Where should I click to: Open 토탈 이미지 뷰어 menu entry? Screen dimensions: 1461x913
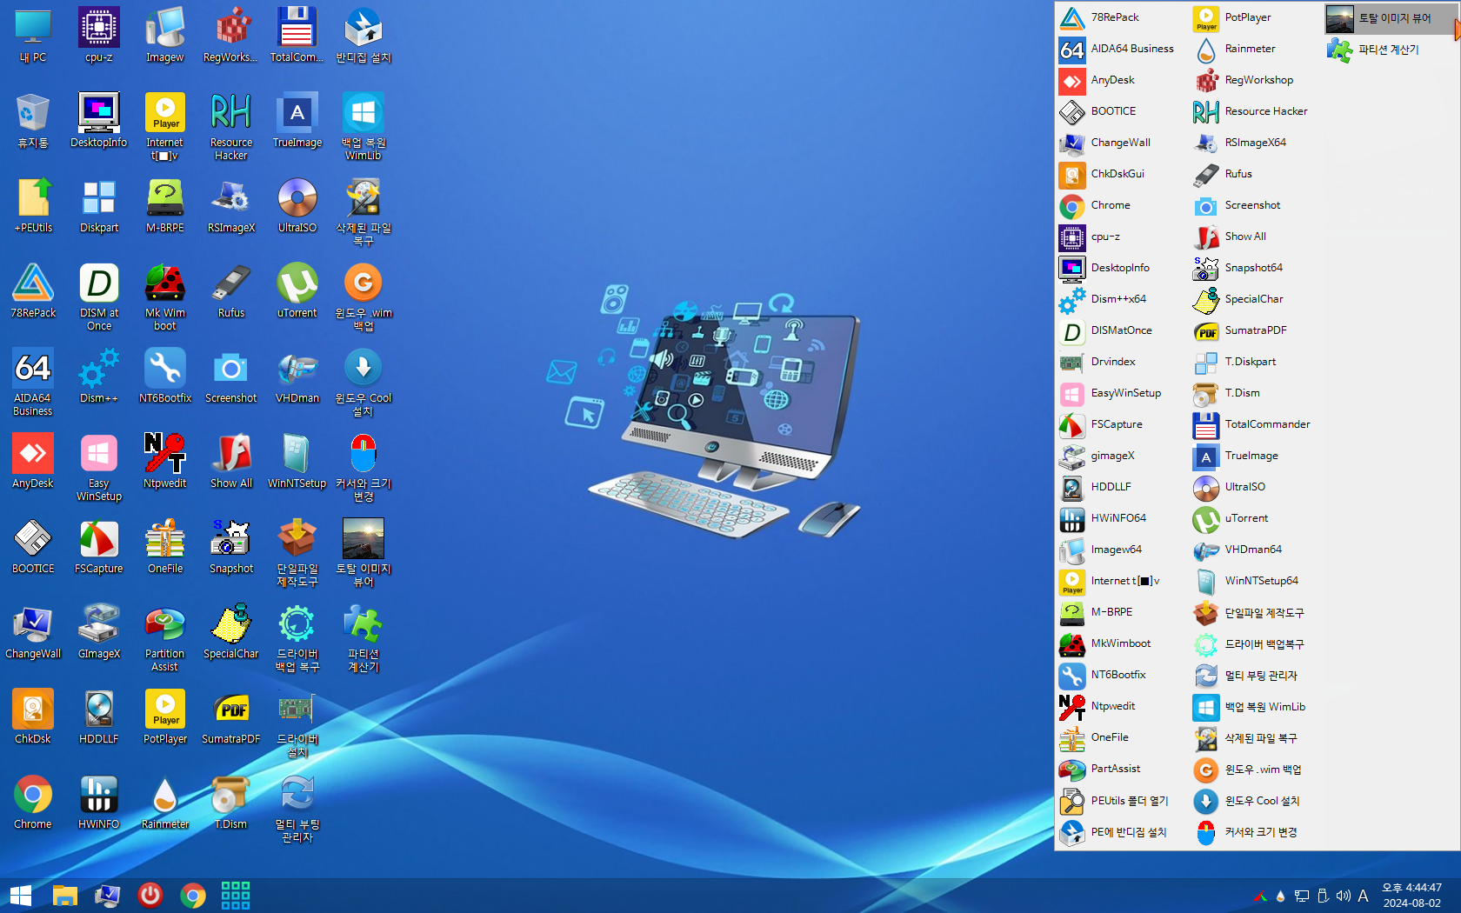click(x=1390, y=18)
